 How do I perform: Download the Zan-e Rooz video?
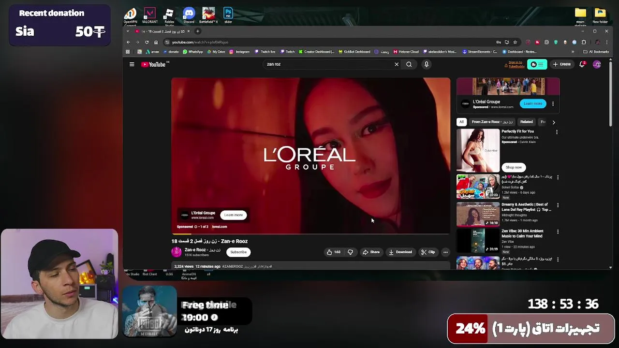pyautogui.click(x=400, y=252)
